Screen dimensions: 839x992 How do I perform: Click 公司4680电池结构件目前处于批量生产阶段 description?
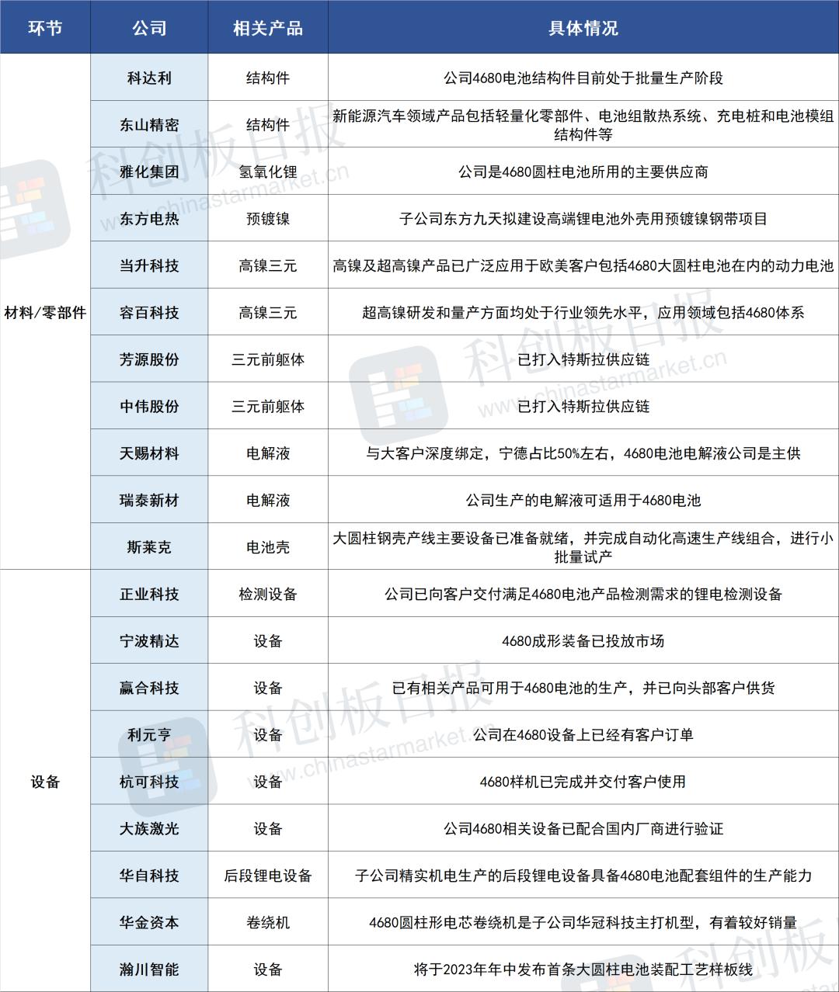(583, 78)
